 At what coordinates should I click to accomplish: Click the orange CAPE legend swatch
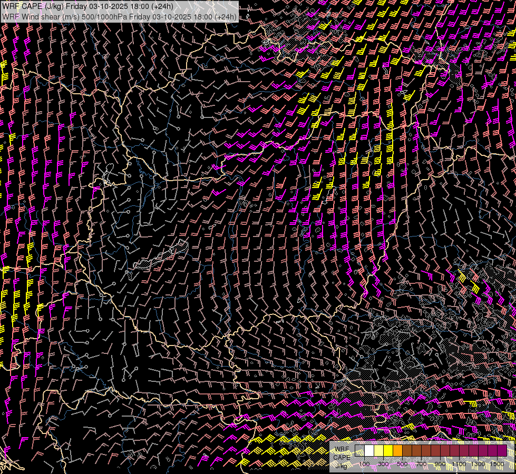(398, 451)
